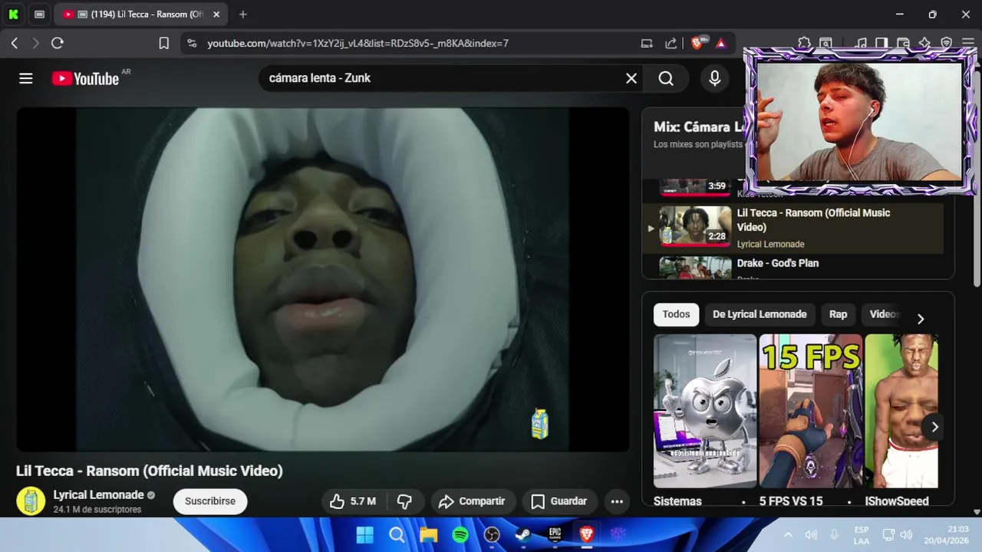Open the Sistemas short thumbnail

(x=704, y=411)
